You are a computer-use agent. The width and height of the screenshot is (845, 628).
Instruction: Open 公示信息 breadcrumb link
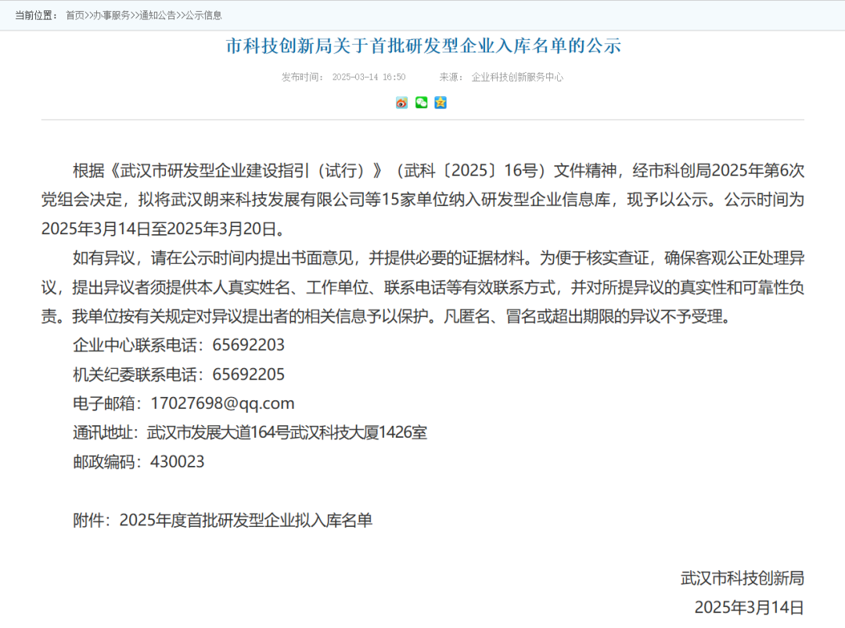pos(203,15)
